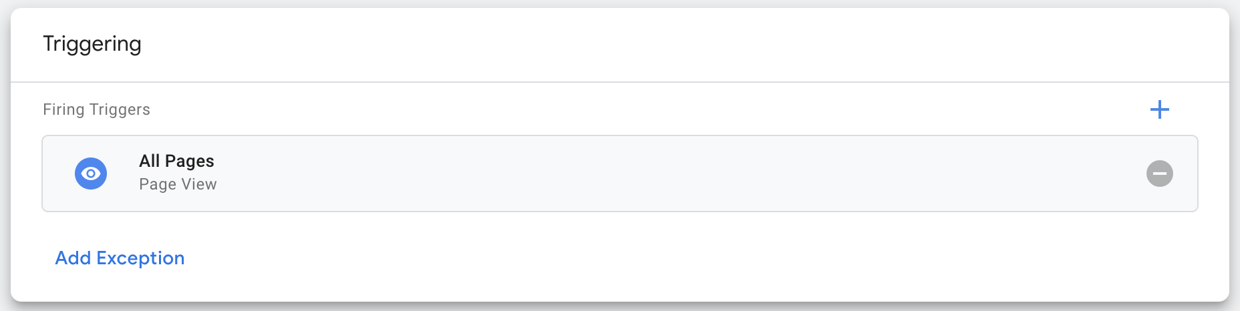
Task: Click the blue Add Exception text
Action: (120, 258)
